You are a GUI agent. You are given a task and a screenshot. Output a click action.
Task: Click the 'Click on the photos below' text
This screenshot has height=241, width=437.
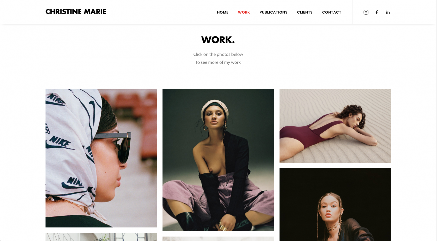pyautogui.click(x=218, y=54)
